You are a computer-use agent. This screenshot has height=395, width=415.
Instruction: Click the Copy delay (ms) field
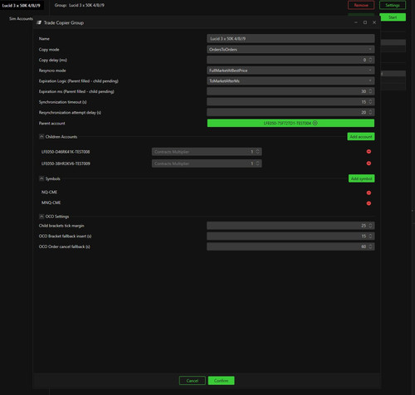(290, 60)
